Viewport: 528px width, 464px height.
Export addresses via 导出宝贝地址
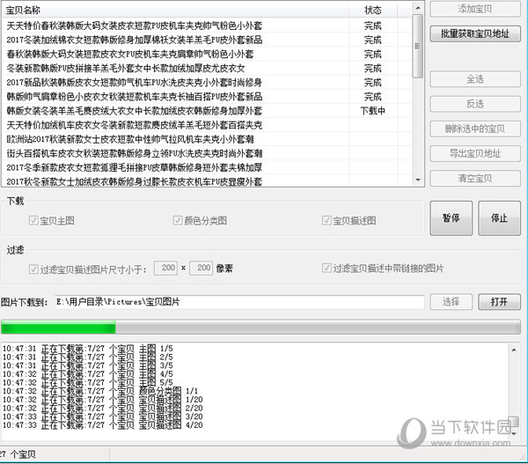(475, 154)
